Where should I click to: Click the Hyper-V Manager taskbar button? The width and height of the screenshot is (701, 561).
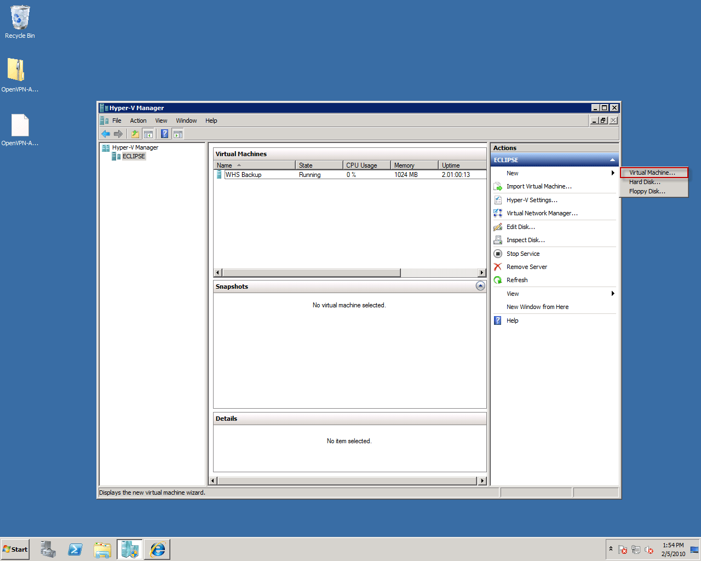(x=130, y=549)
